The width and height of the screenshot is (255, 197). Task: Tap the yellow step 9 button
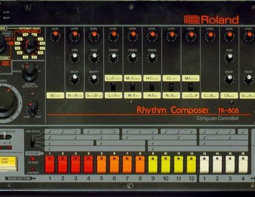coord(153,164)
